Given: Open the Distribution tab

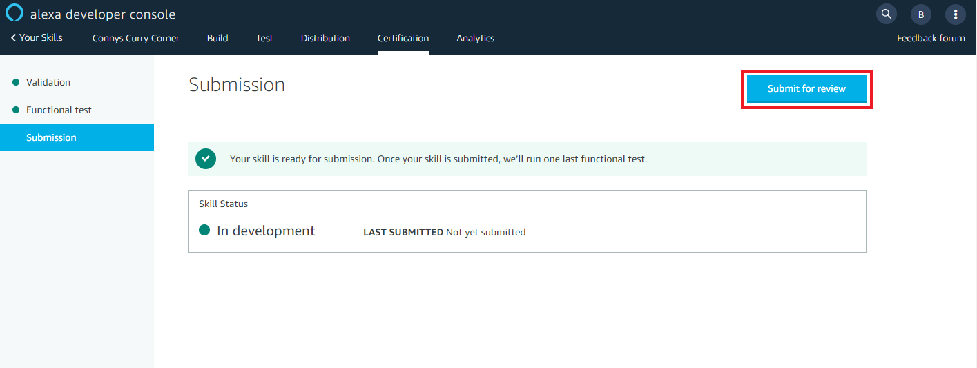Looking at the screenshot, I should (325, 38).
